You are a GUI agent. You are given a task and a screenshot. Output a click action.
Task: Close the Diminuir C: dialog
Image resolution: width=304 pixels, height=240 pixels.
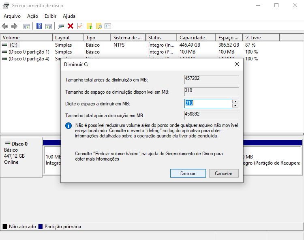pyautogui.click(x=237, y=64)
